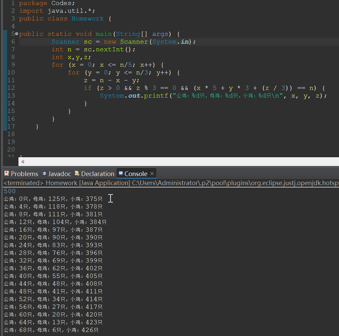
Task: Click the Console view icon
Action: pos(121,173)
